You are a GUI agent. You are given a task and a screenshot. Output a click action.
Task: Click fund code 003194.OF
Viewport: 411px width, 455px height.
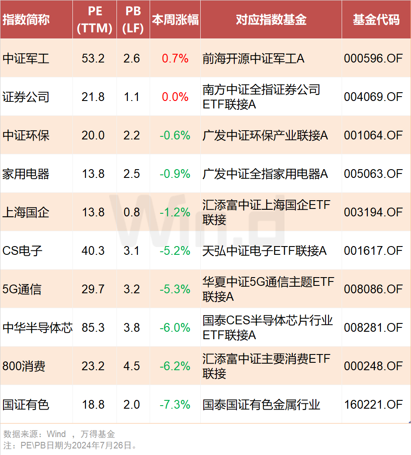pyautogui.click(x=373, y=212)
